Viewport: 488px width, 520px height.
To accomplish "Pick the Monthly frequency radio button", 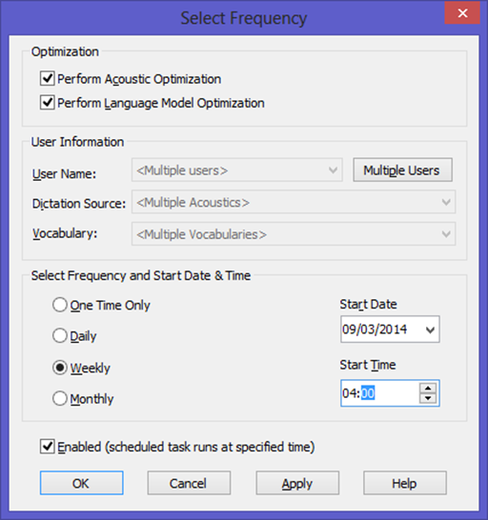I will point(60,398).
